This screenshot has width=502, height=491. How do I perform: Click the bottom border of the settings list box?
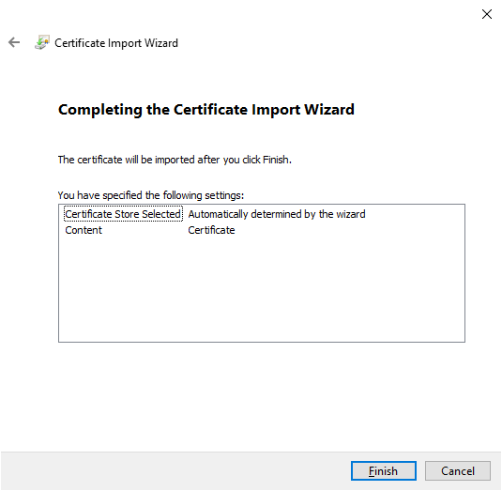coord(262,342)
